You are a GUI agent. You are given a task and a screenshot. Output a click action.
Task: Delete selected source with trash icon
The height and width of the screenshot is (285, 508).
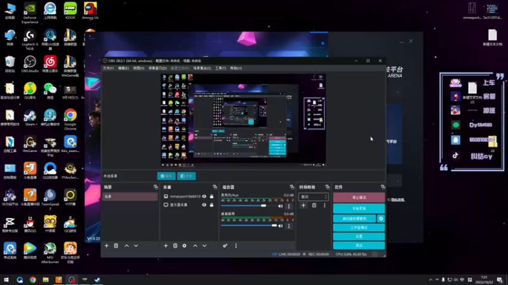[x=175, y=246]
